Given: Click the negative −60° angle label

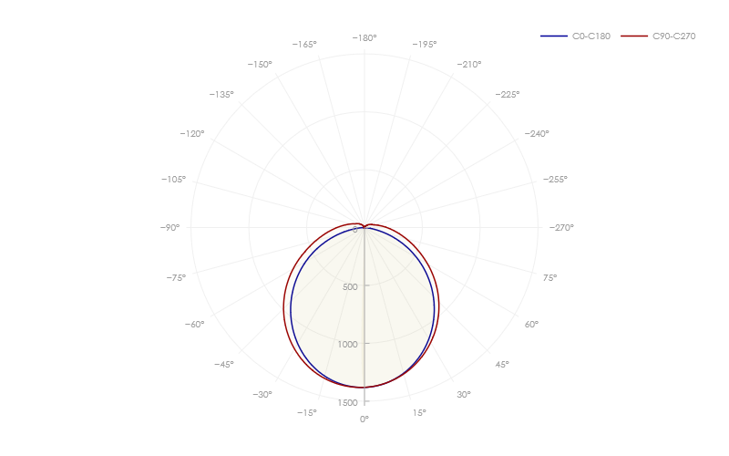Looking at the screenshot, I should click(x=194, y=325).
